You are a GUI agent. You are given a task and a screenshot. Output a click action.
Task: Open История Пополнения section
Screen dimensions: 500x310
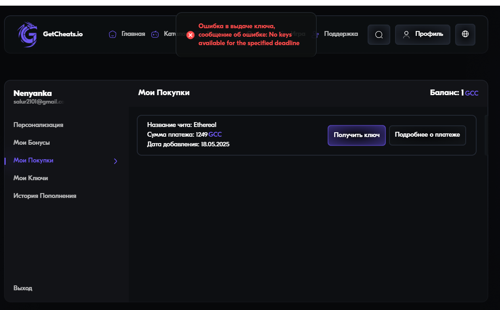point(45,196)
